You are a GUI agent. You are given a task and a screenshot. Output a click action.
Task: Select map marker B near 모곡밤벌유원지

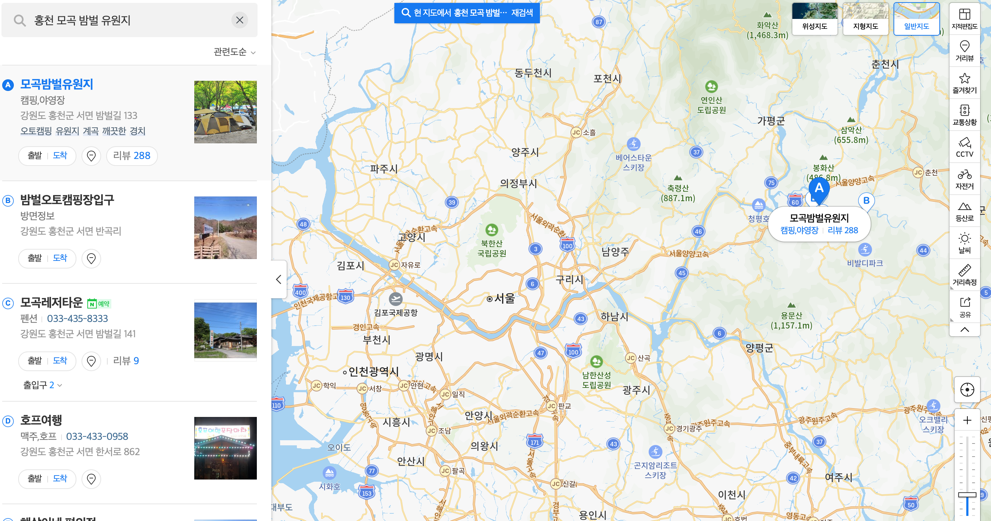(x=866, y=201)
